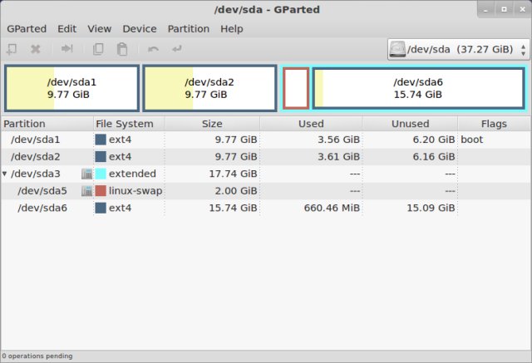Select the red swap block in disk map
532x363 pixels.
coord(296,88)
